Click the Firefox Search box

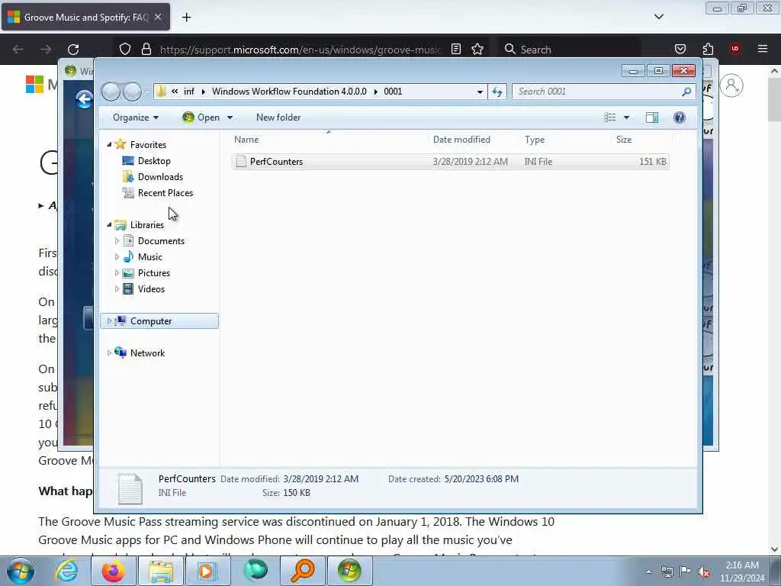click(x=567, y=50)
